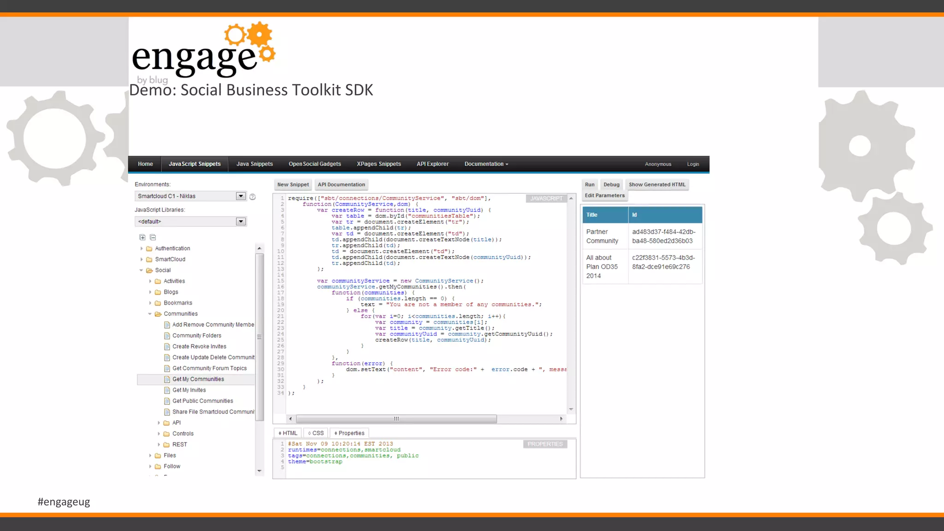The image size is (944, 531).
Task: Click the Community Folders document icon
Action: point(167,336)
